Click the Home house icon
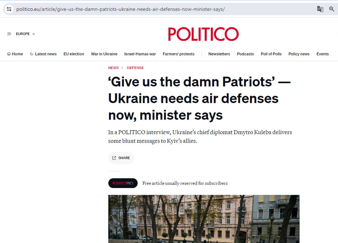The height and width of the screenshot is (243, 338). [x=9, y=54]
